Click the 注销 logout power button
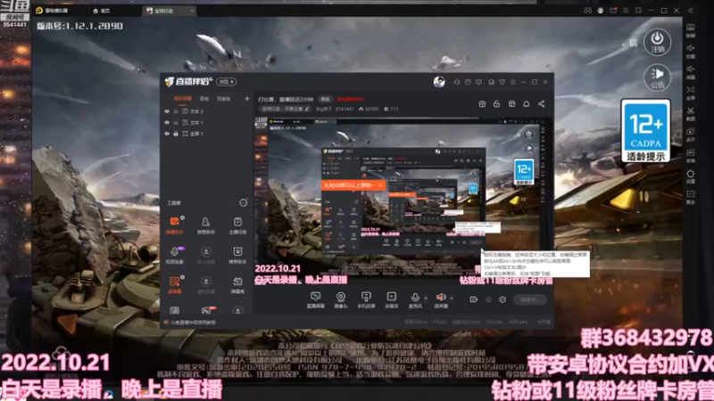 click(657, 42)
